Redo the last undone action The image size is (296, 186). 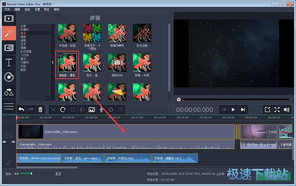(31, 110)
